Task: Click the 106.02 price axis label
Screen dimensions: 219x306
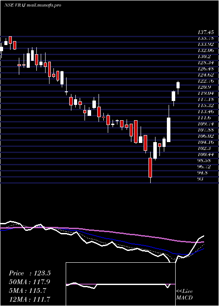Action: [205, 136]
